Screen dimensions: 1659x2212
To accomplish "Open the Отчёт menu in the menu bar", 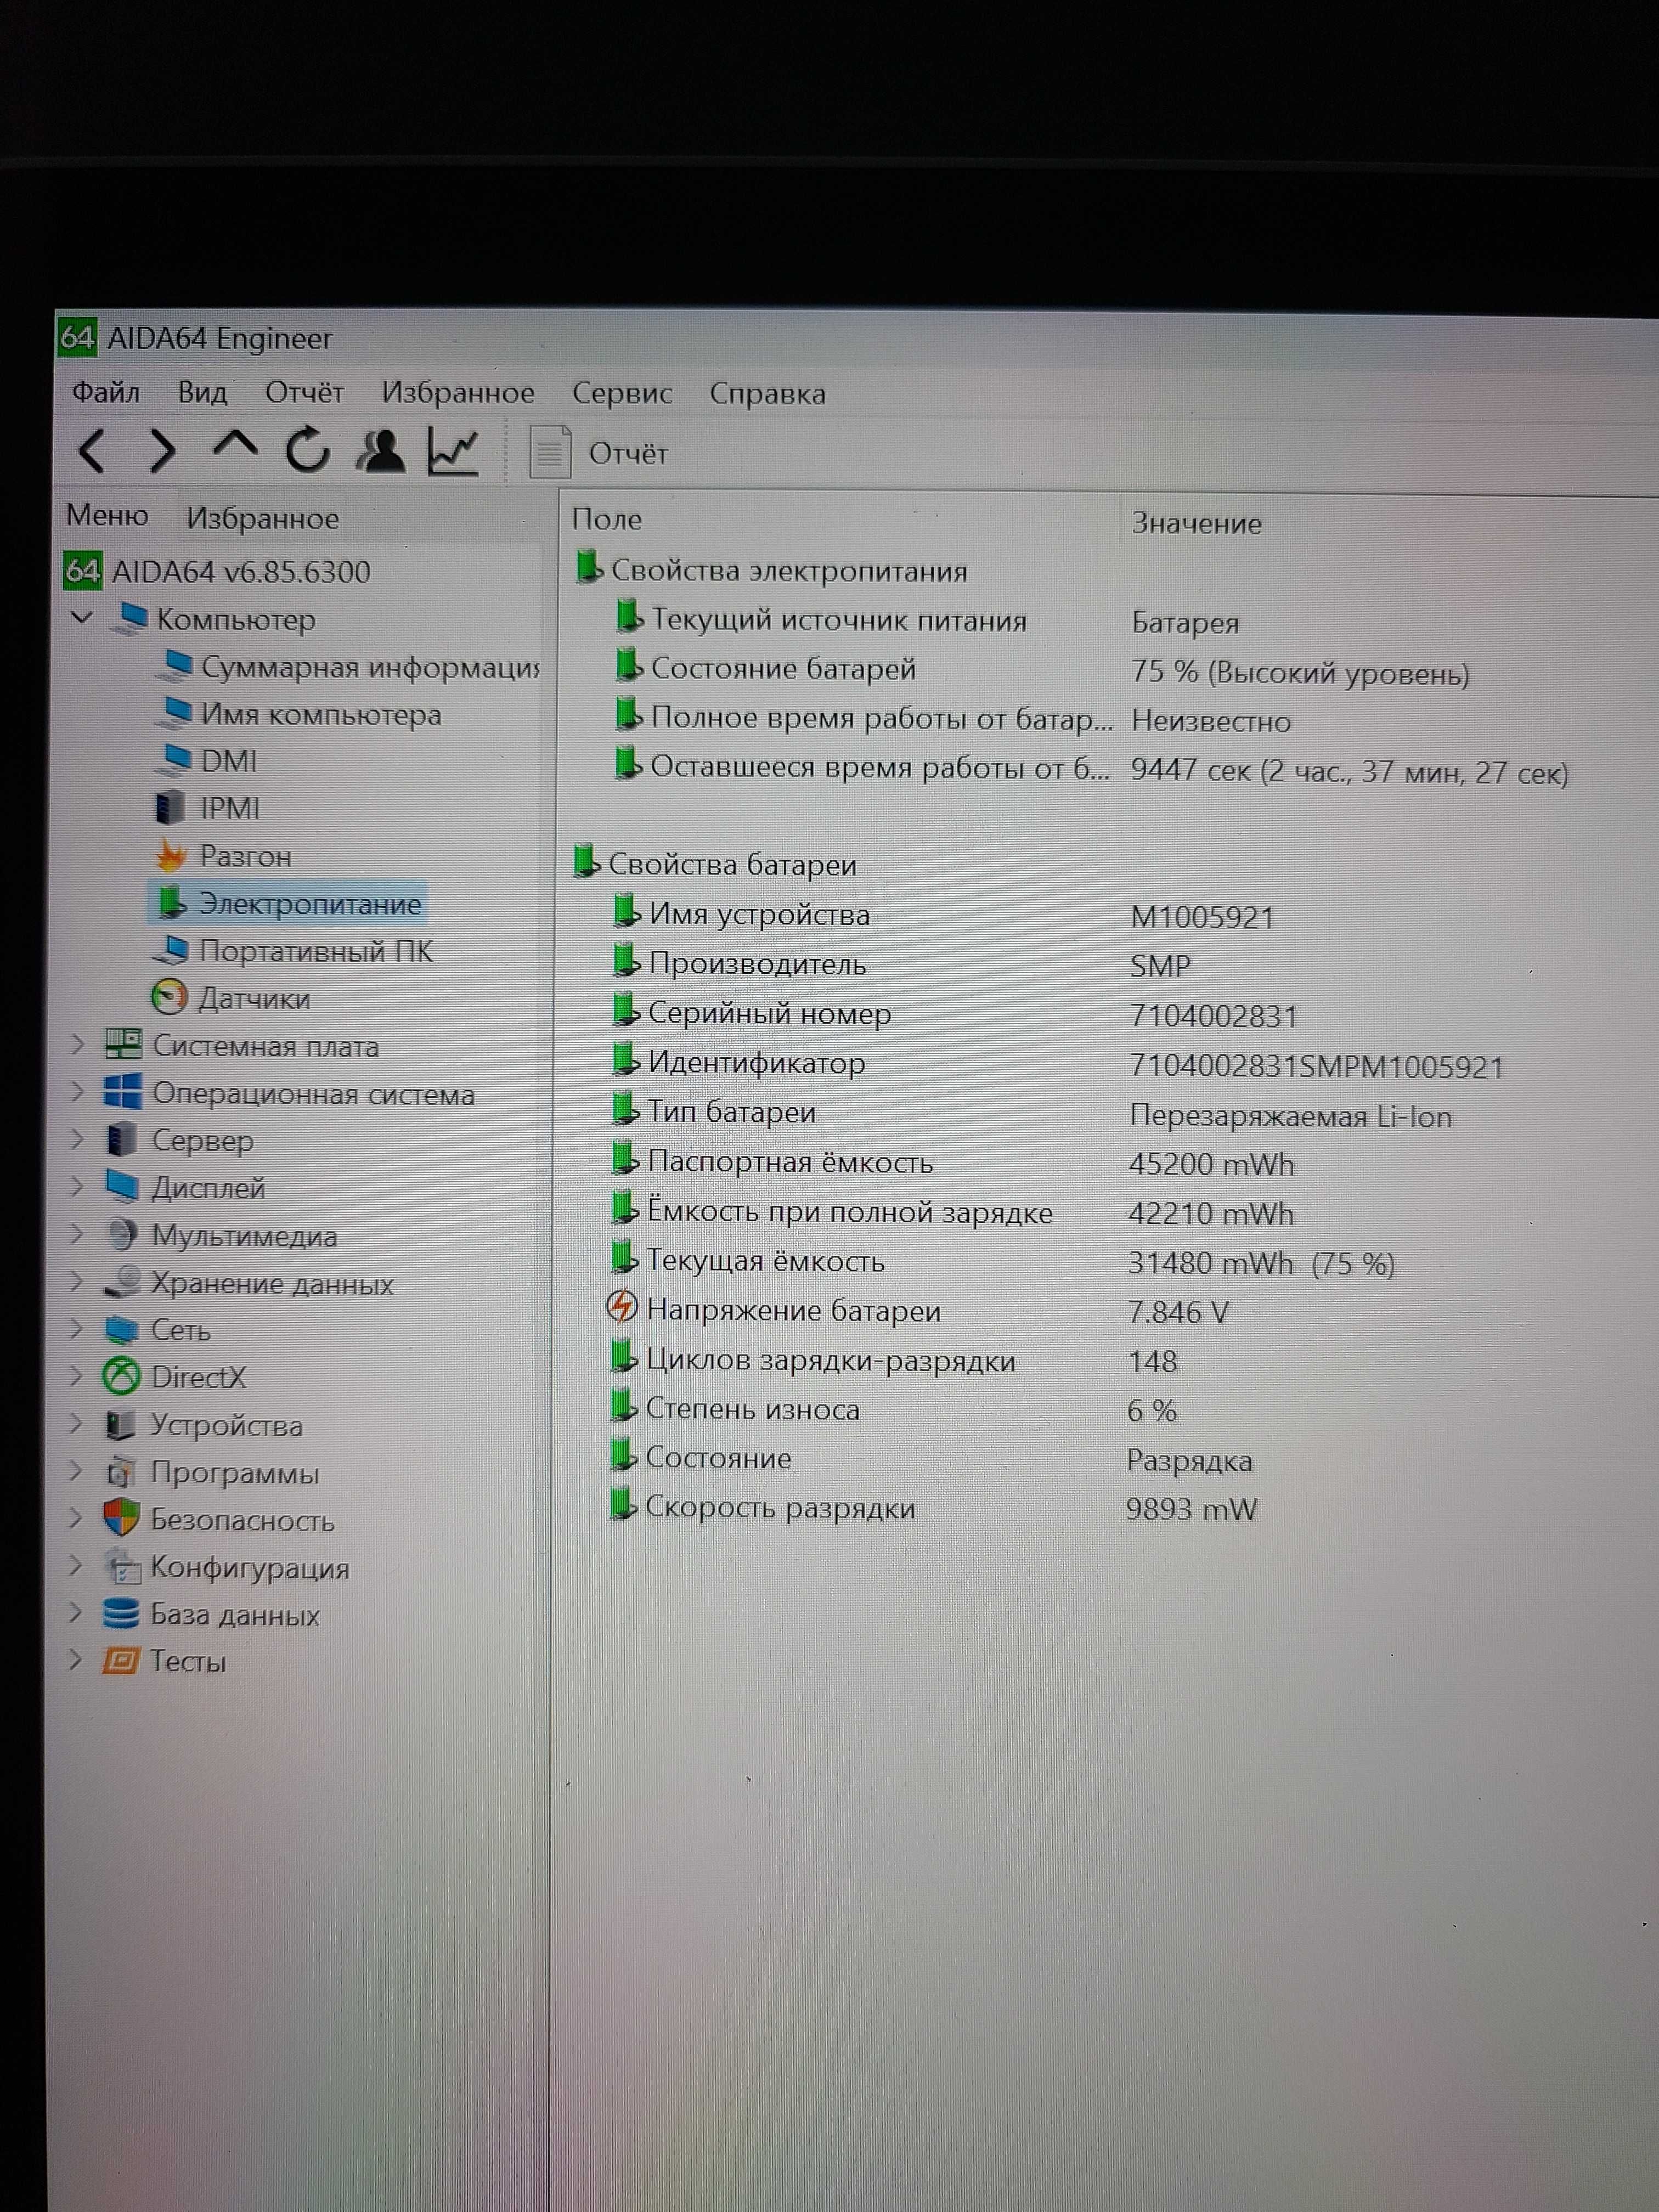I will 304,392.
